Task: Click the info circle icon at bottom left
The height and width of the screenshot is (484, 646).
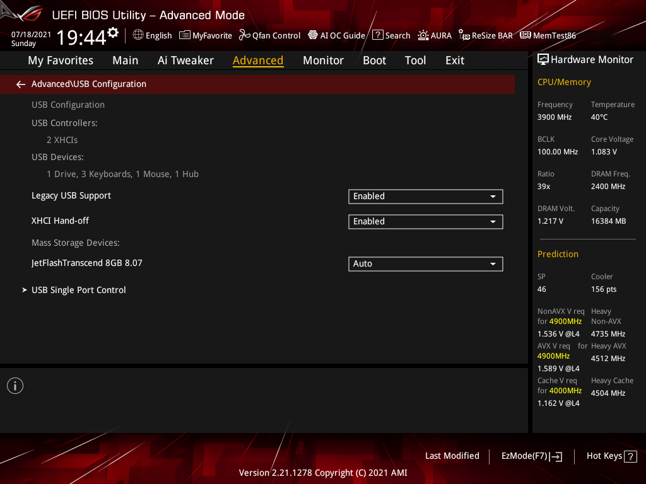Action: [15, 385]
